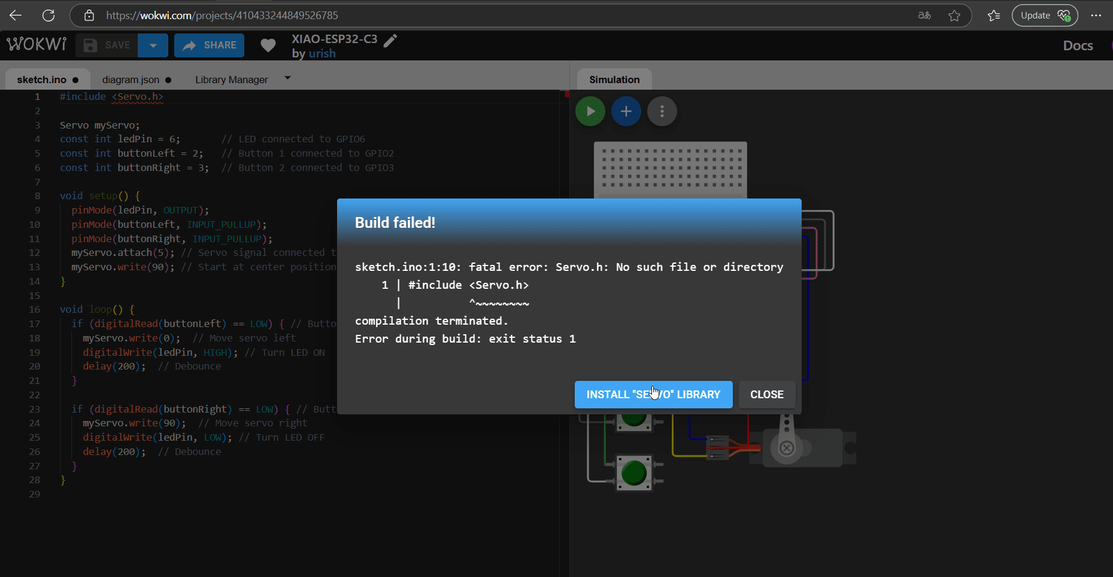Screen dimensions: 1113x577
Task: Click the Wokwi logo
Action: [x=37, y=45]
